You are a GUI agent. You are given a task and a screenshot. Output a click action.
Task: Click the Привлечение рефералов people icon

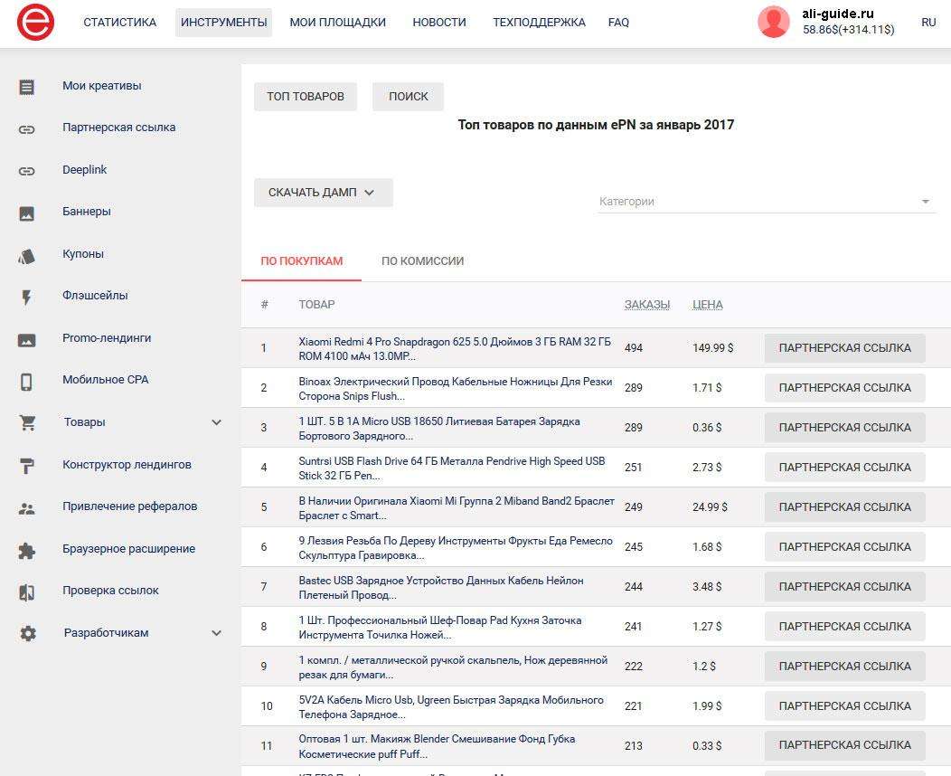(x=27, y=508)
